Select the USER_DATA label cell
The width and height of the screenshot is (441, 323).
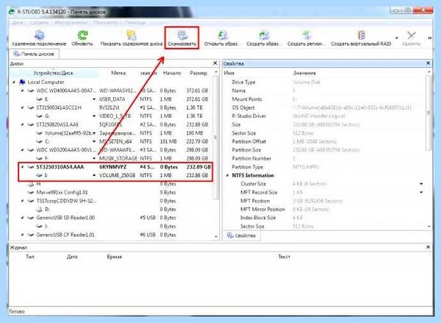pyautogui.click(x=112, y=99)
